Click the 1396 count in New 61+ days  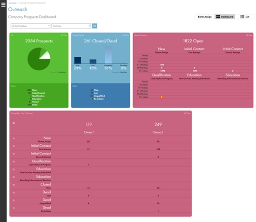(162, 71)
